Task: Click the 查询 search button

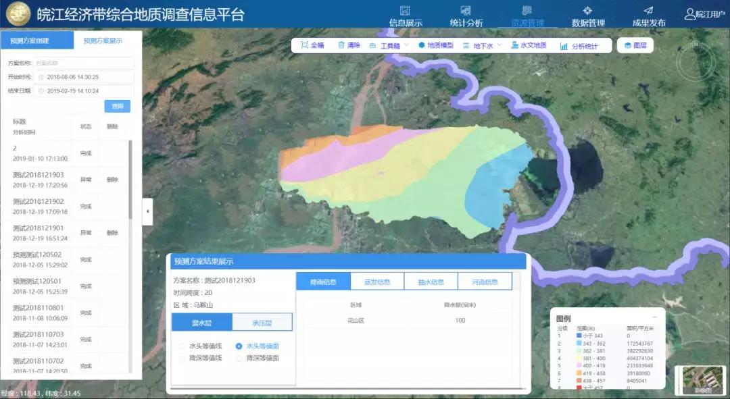Action: pyautogui.click(x=116, y=106)
